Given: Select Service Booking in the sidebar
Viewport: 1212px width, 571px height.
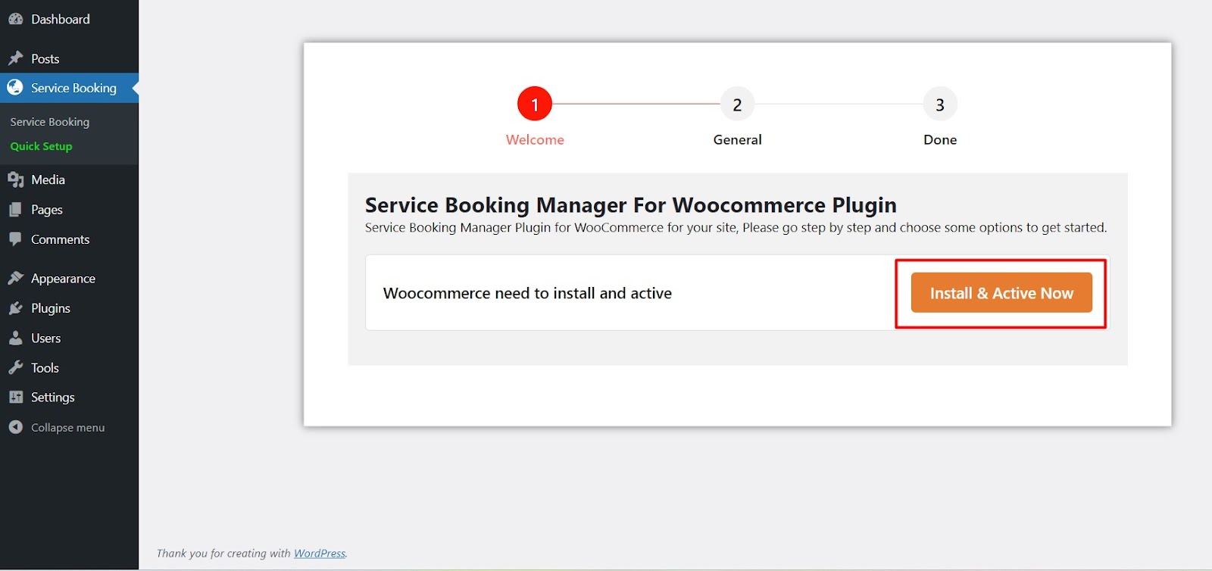Looking at the screenshot, I should click(x=69, y=88).
